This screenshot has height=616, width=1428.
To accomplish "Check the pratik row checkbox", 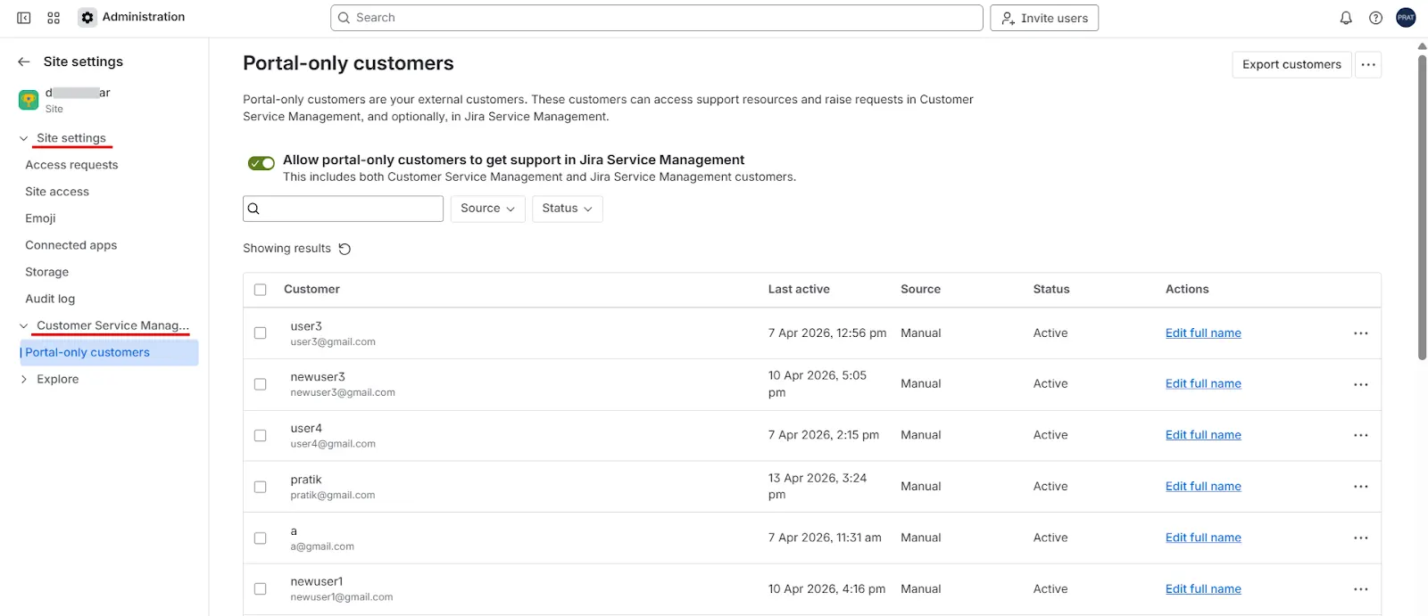I will coord(261,487).
